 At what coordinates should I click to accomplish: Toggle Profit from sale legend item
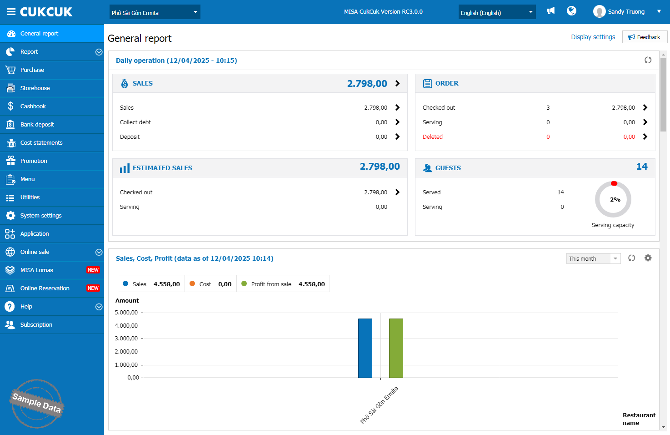tap(266, 284)
